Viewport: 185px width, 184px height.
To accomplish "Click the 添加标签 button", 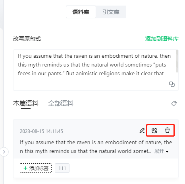I will pos(36,168).
